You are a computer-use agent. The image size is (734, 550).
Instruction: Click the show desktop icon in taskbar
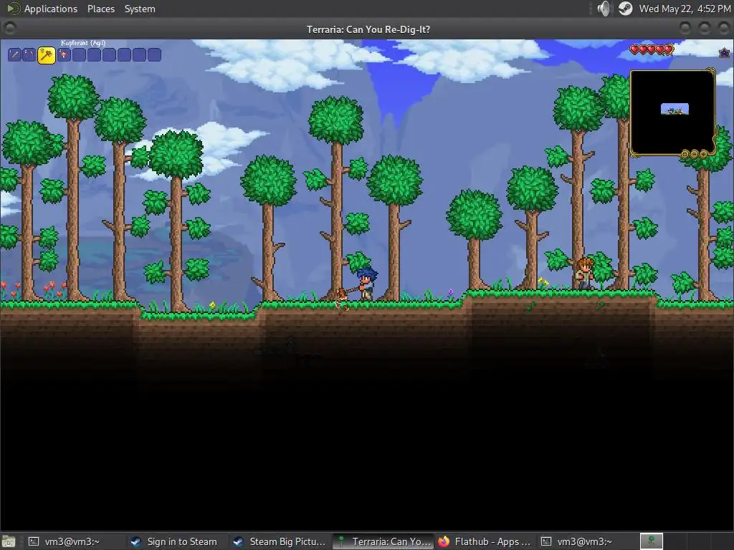point(9,541)
